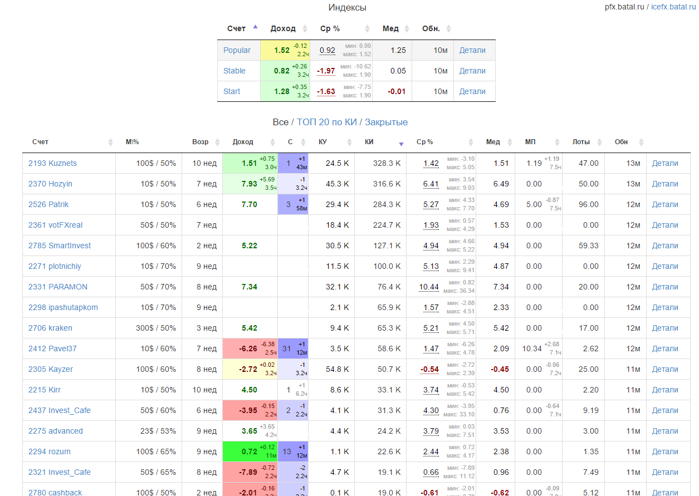The image size is (699, 496).
Task: Open the Закрытые accounts tab
Action: pos(386,122)
